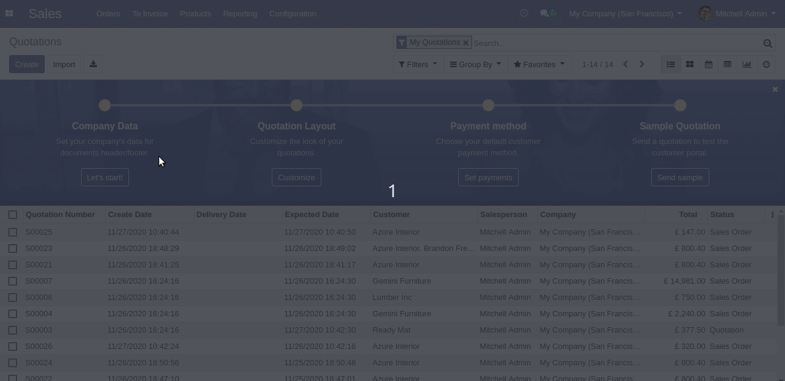Open the To Invoice menu
785x381 pixels.
(150, 13)
